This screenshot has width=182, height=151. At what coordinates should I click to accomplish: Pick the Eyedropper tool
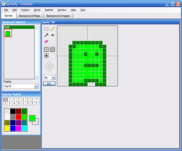[x=46, y=35]
